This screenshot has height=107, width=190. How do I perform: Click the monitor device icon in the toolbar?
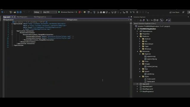point(113,12)
